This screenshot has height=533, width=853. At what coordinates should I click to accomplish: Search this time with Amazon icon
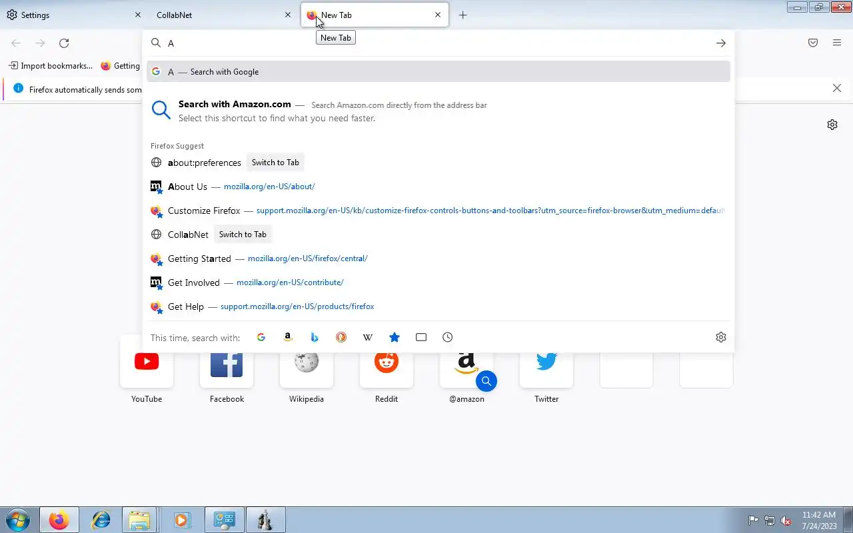point(288,337)
